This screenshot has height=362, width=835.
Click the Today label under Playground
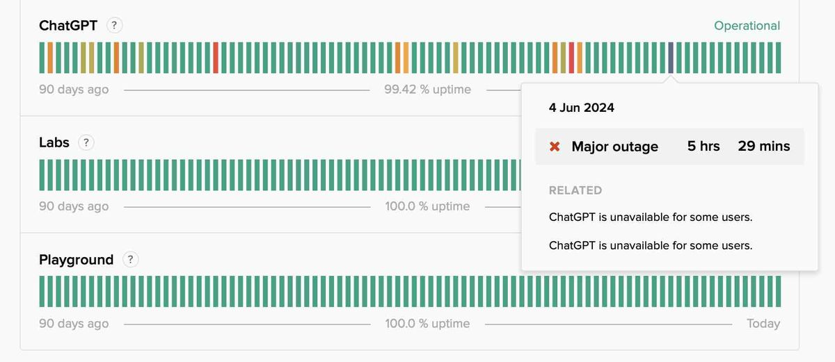[763, 324]
